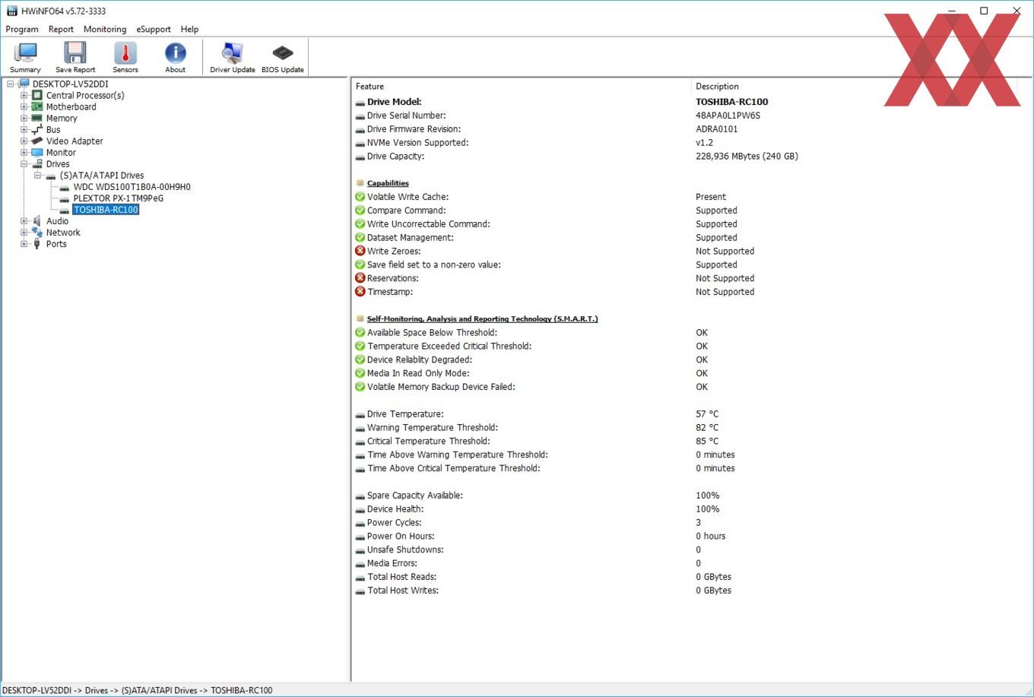Open the Monitoring menu
The width and height of the screenshot is (1034, 697).
pos(105,29)
